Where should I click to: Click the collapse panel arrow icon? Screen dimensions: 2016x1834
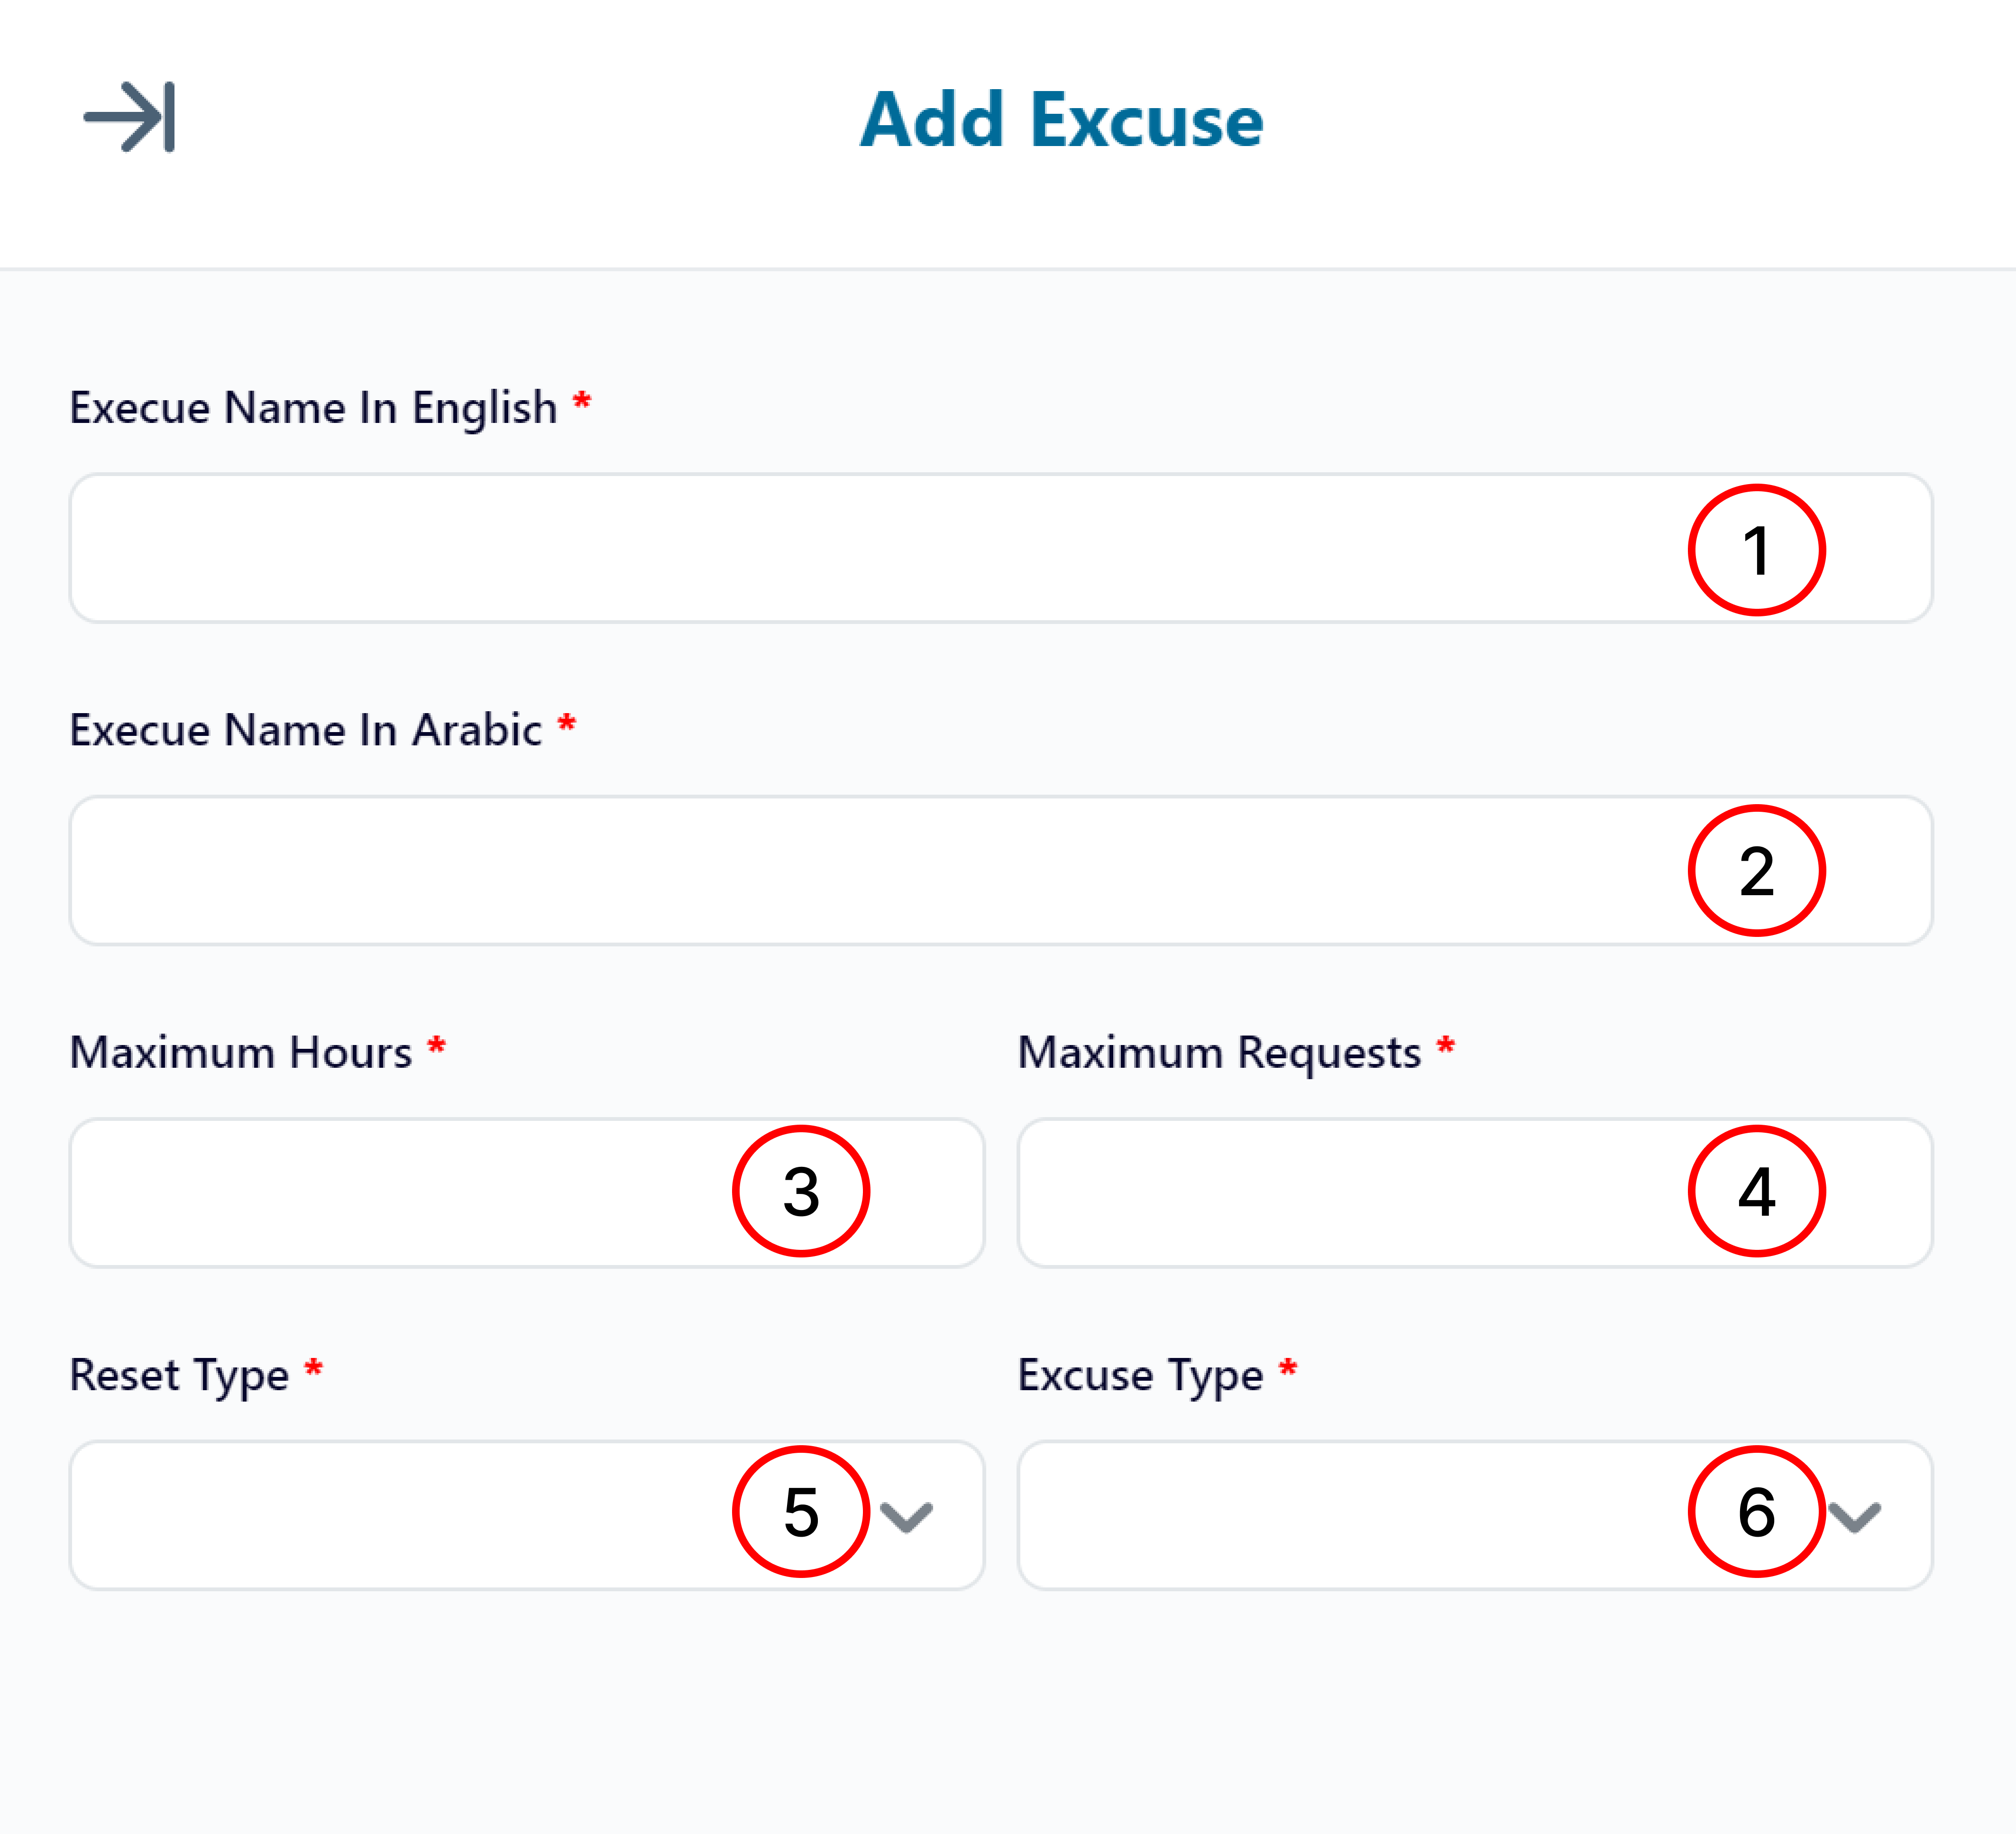pos(129,117)
